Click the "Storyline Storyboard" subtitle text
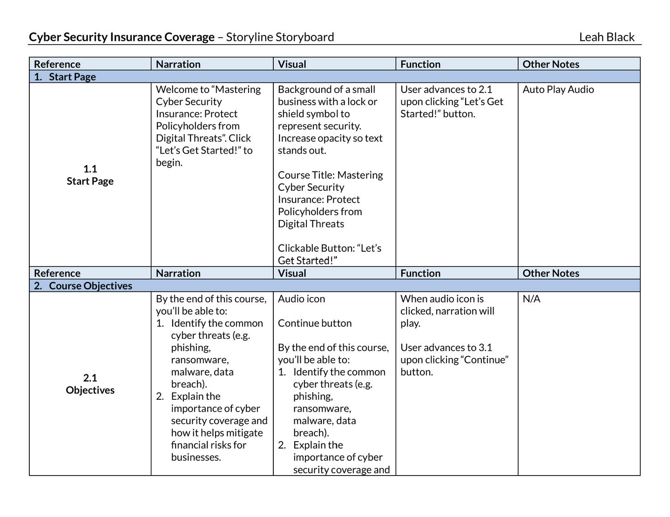The height and width of the screenshot is (517, 670). [280, 37]
